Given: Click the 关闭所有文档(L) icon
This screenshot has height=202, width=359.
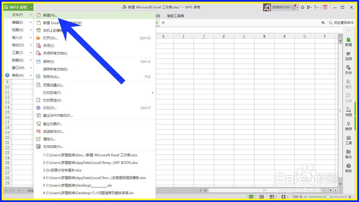Looking at the screenshot, I should 38,53.
